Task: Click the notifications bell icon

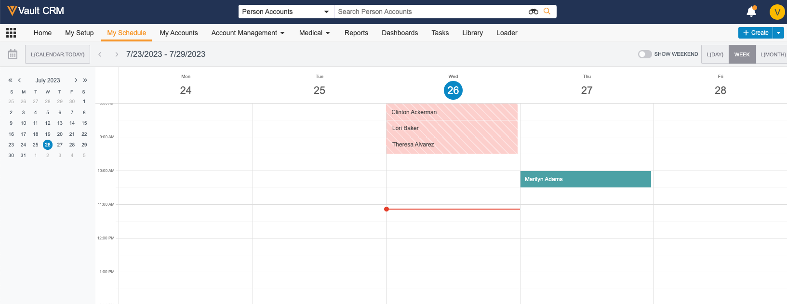Action: (x=751, y=12)
